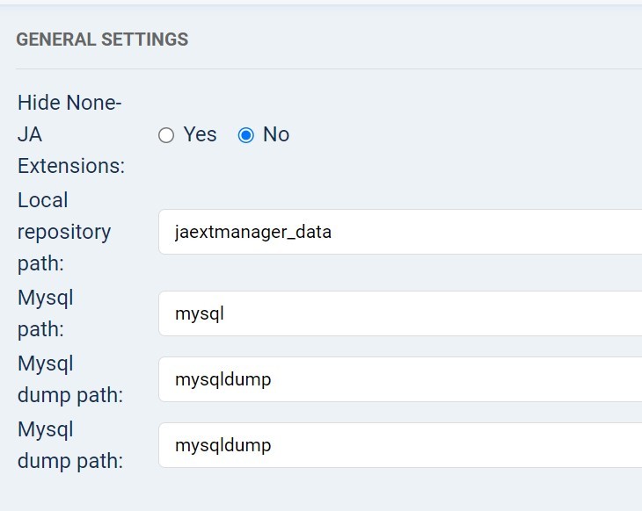Select the Yes radio button

pyautogui.click(x=166, y=135)
